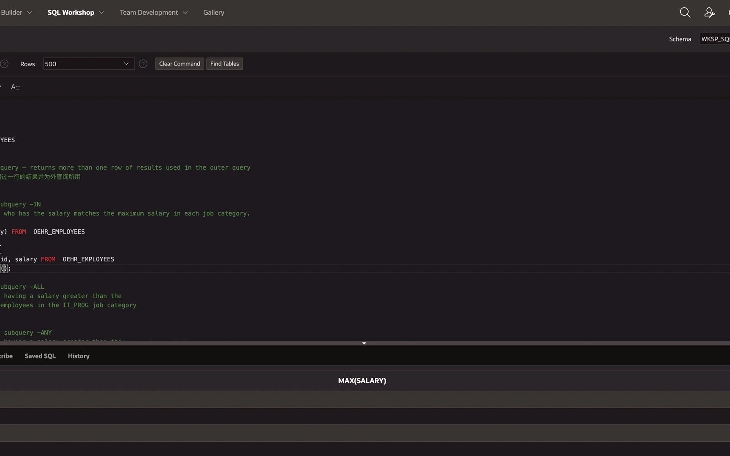Click the comment 'having a salary greater than the'

[x=63, y=296]
